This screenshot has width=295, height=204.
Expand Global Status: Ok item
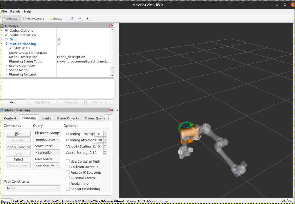point(2,35)
